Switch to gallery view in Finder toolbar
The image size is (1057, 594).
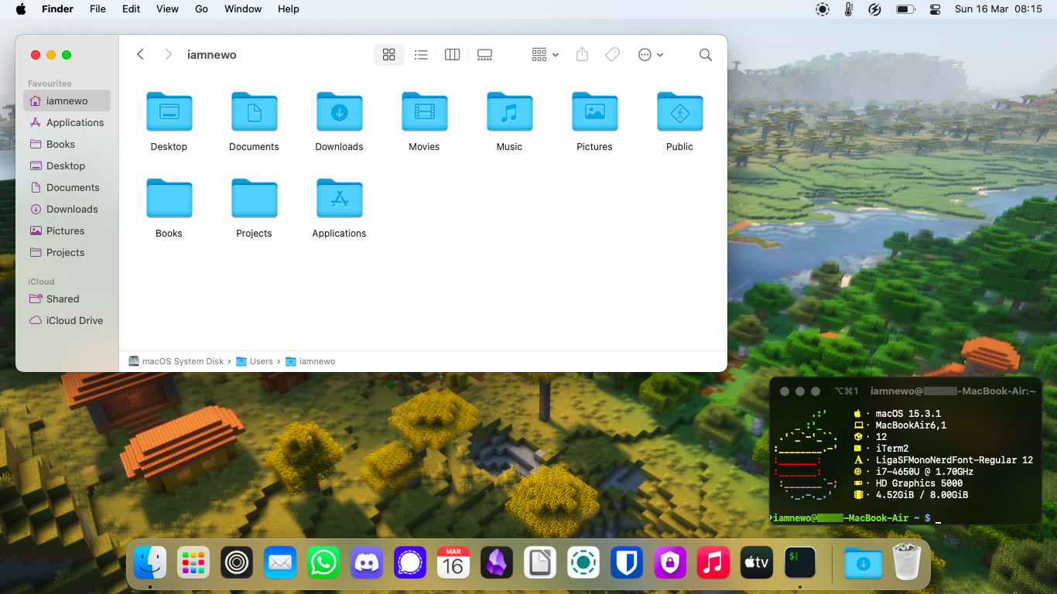point(484,54)
